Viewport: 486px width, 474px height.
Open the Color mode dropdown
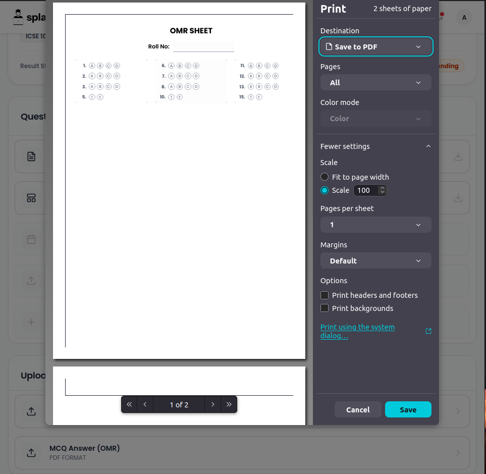375,119
